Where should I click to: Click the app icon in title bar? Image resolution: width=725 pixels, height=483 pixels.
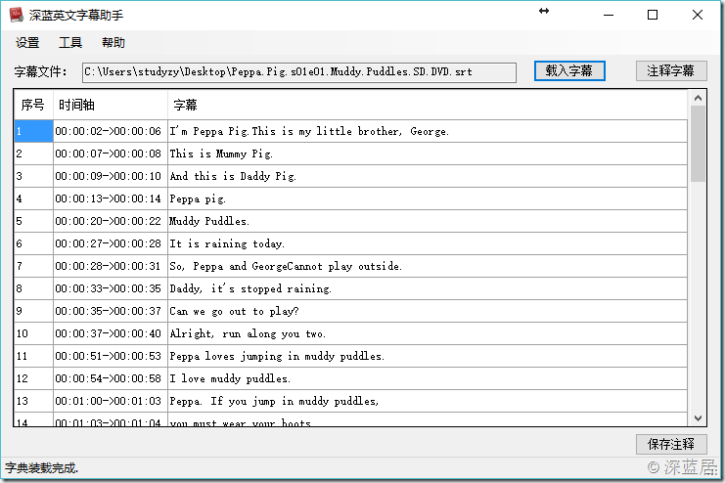(17, 15)
